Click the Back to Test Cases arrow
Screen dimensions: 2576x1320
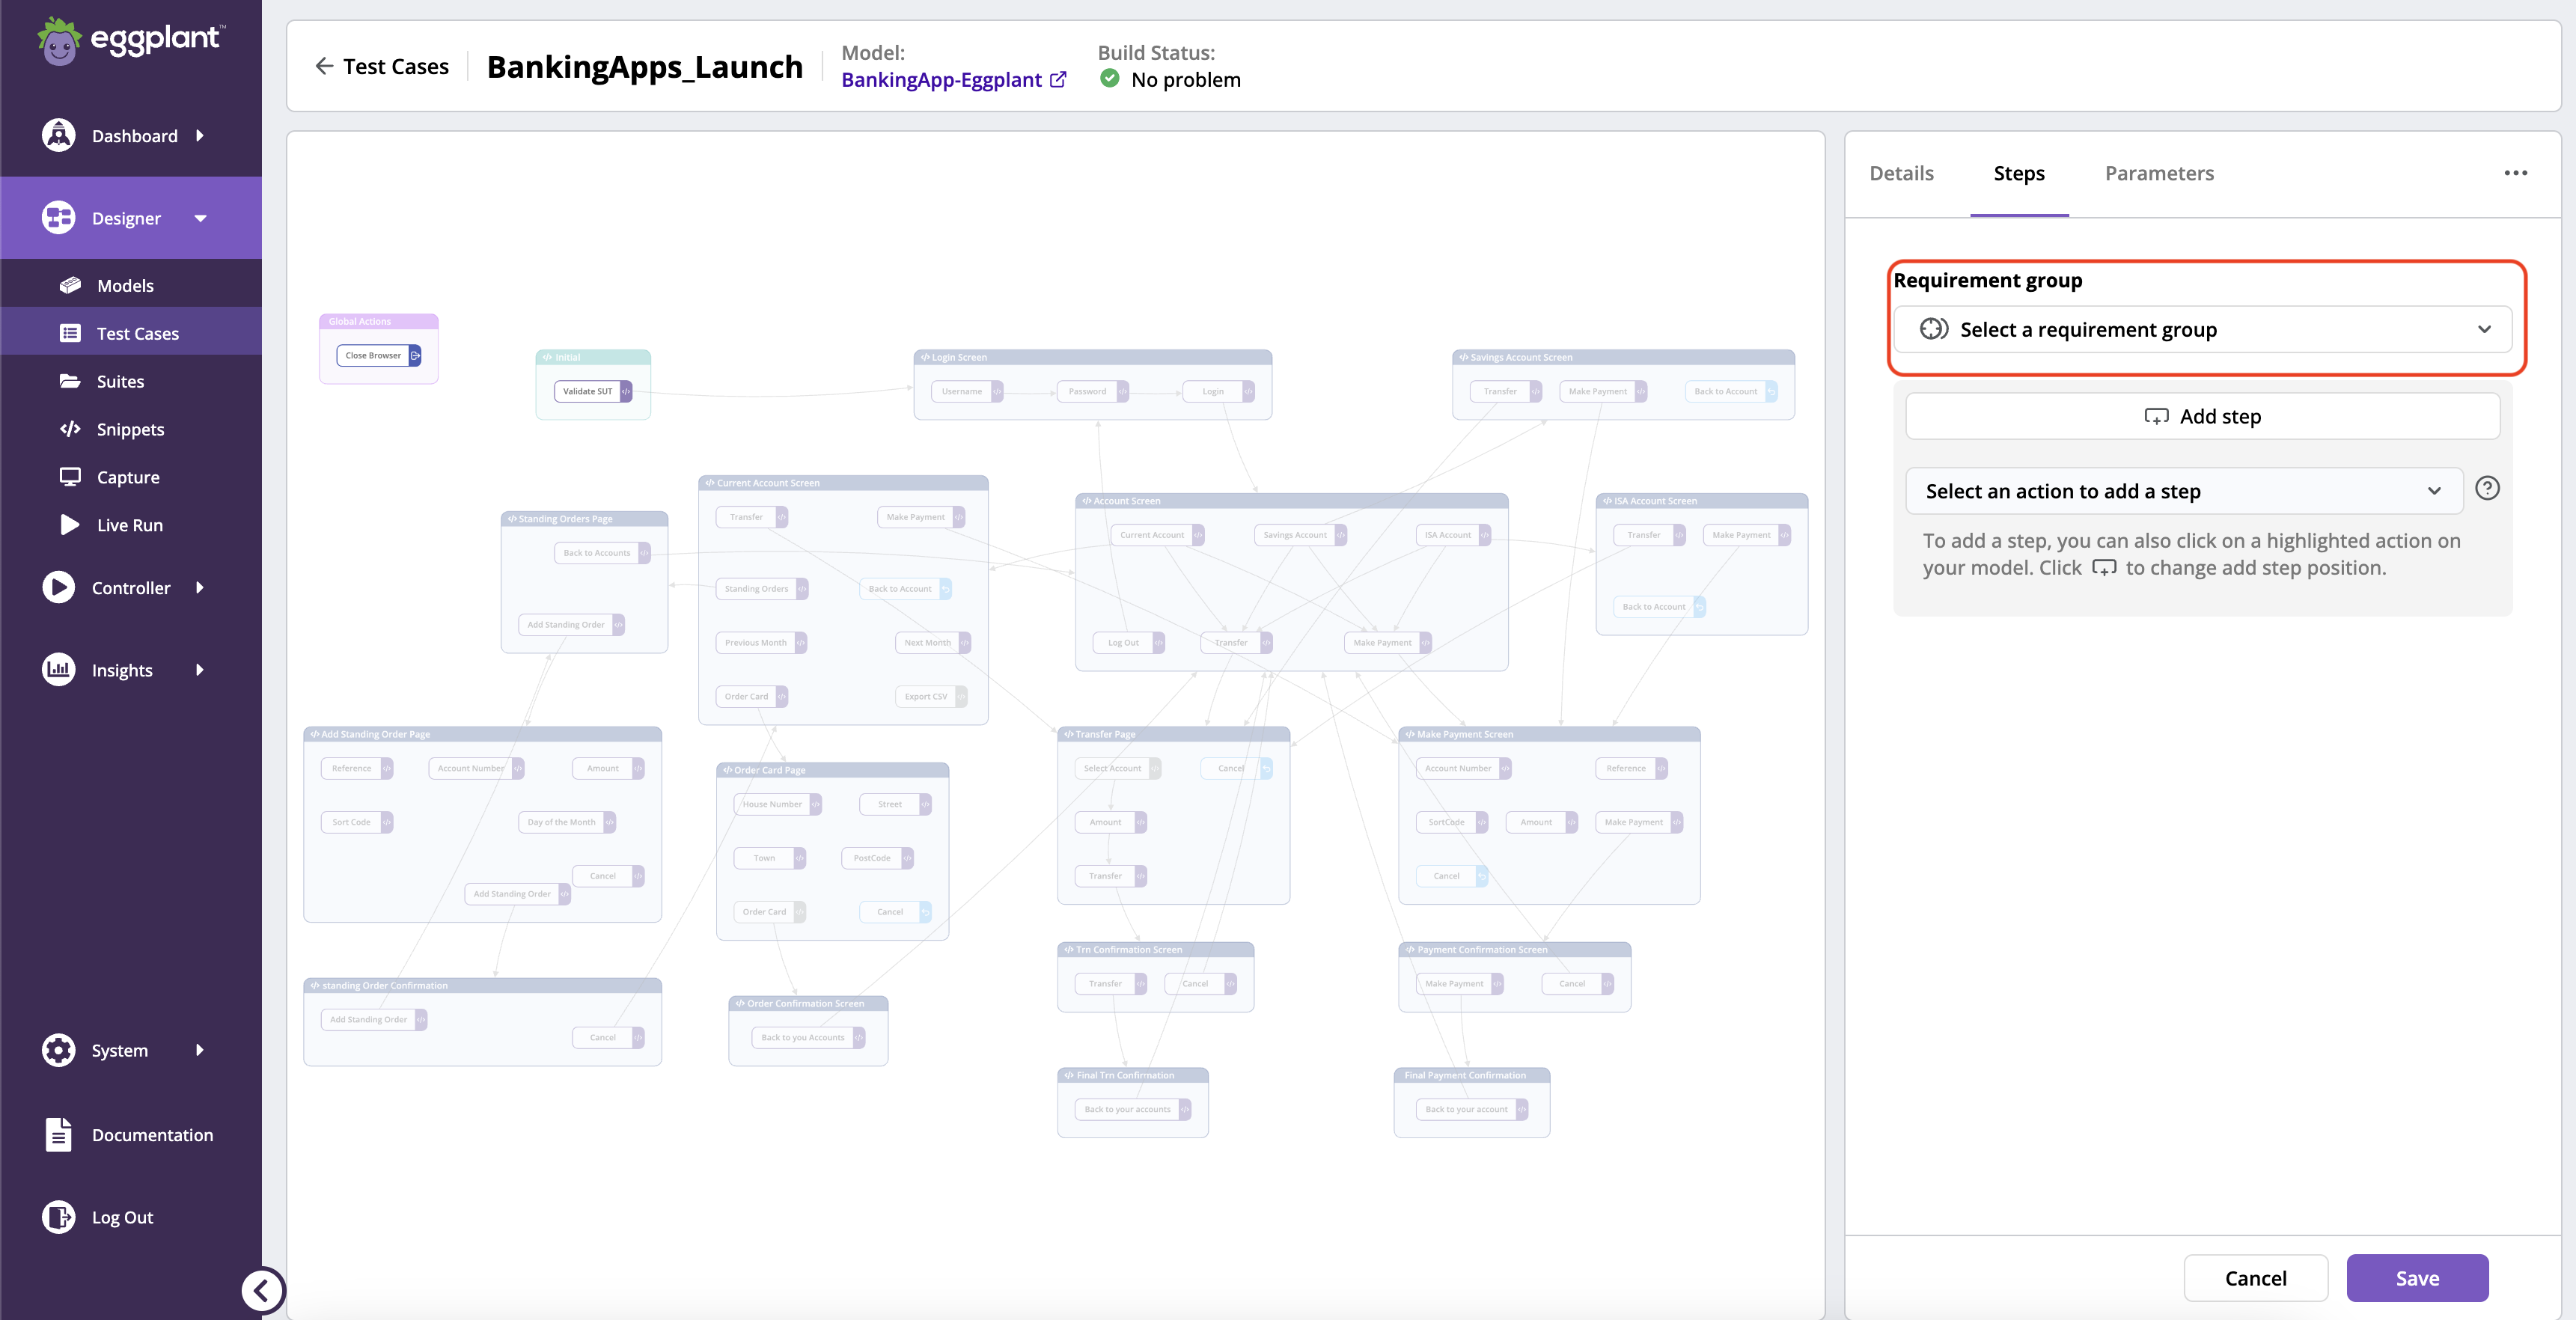click(x=322, y=64)
